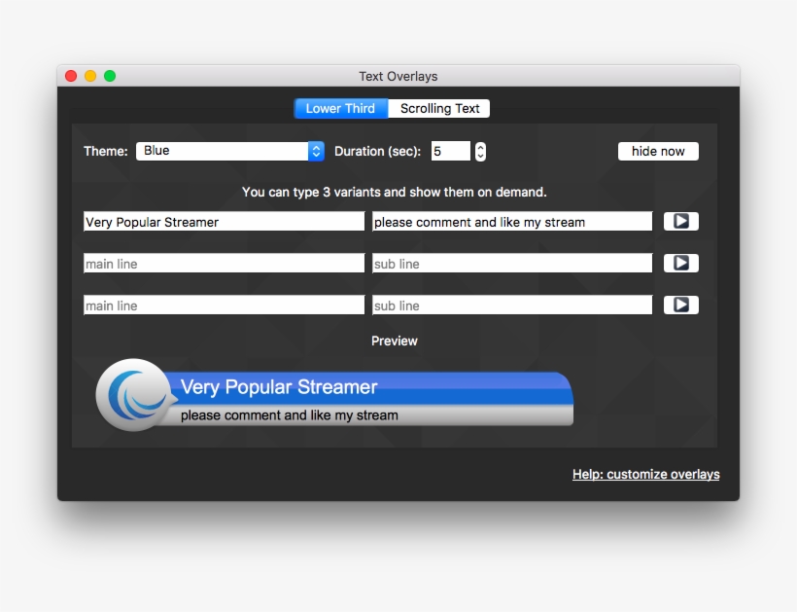797x612 pixels.
Task: Increase duration with the stepper up arrow
Action: pos(480,147)
